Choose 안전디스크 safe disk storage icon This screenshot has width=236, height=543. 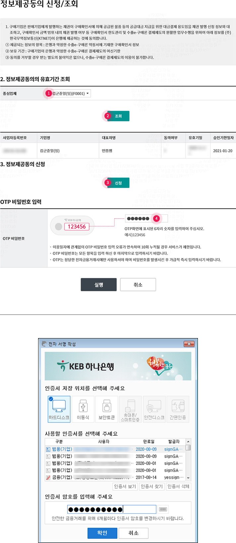click(154, 409)
